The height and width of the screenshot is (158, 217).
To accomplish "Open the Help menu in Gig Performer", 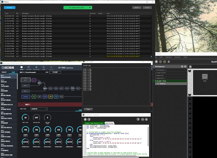I will [185, 57].
